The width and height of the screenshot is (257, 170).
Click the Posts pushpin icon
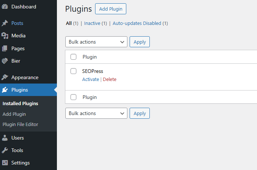click(x=5, y=23)
